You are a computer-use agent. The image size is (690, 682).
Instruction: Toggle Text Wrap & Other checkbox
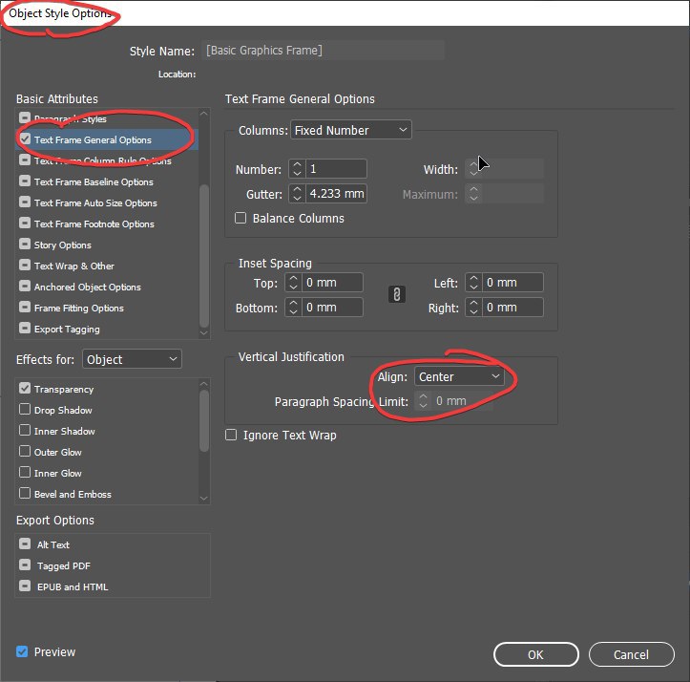[x=25, y=266]
